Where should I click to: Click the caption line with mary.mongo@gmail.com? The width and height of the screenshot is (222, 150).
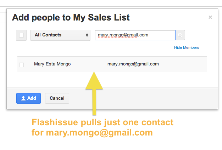pyautogui.click(x=92, y=133)
